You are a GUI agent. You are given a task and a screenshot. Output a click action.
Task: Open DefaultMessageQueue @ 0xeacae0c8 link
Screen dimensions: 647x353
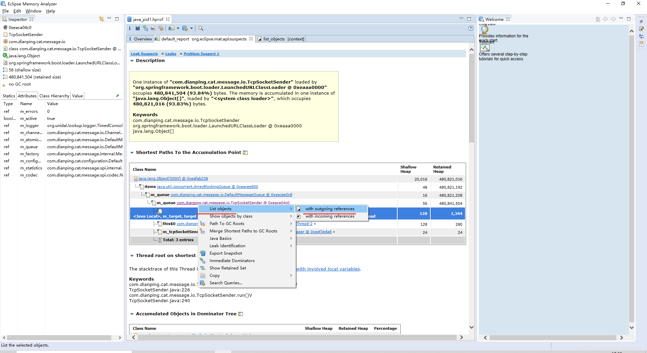coord(232,195)
